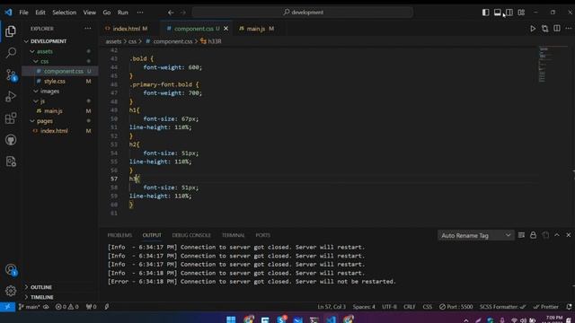Toggle the primary side bar
575x323 pixels.
click(485, 13)
